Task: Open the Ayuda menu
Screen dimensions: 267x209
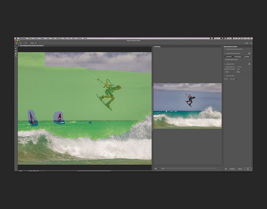Action: point(85,38)
